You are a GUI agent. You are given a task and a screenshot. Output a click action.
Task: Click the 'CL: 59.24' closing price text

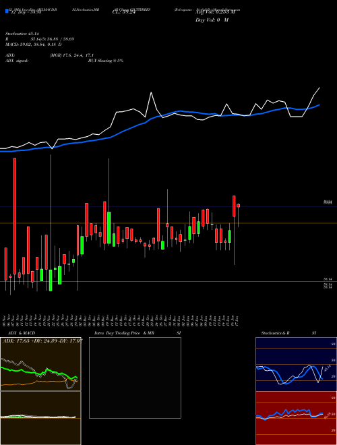[124, 13]
